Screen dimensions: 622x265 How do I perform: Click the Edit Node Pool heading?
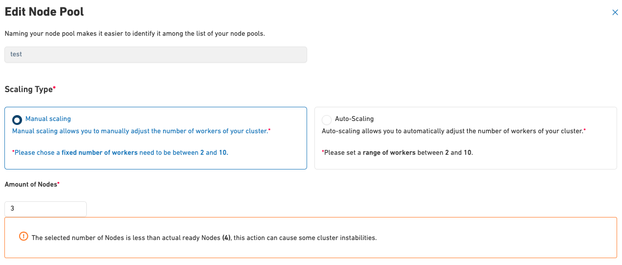click(x=44, y=12)
